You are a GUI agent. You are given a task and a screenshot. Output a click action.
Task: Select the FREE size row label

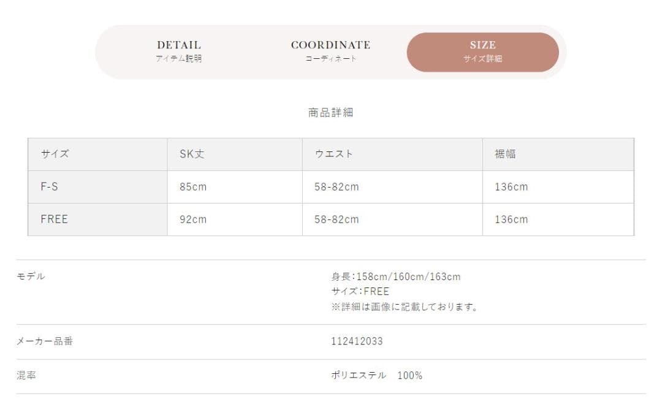[97, 219]
